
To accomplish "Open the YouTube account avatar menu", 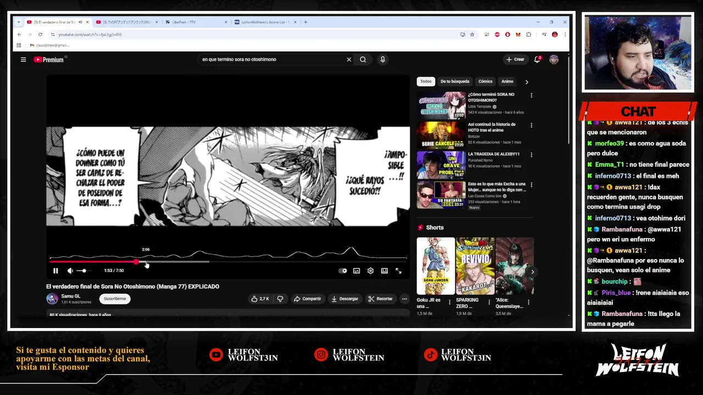I will click(554, 59).
